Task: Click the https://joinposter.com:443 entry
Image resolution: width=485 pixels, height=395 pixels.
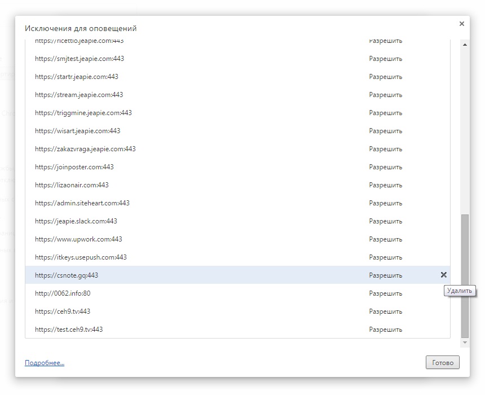Action: click(x=74, y=167)
